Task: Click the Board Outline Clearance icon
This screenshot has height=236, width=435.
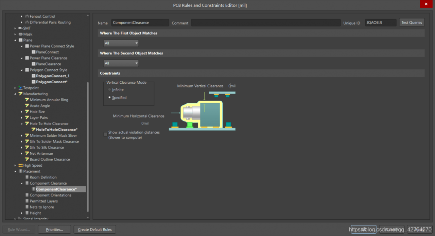Action: [27, 159]
